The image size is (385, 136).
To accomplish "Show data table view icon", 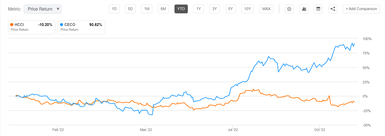I will (318, 9).
